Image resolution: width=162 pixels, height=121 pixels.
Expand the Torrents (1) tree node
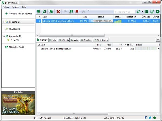4,22
